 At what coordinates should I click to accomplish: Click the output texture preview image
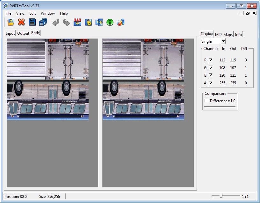(143, 80)
